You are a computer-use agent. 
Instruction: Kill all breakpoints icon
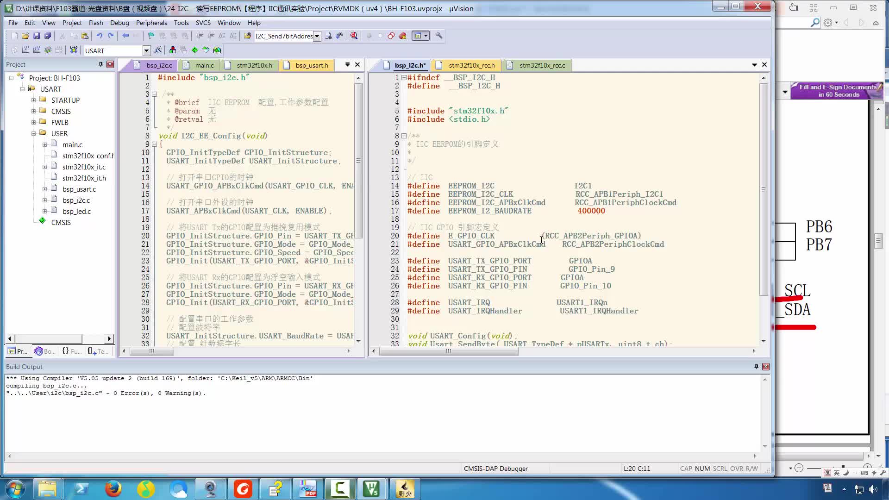(x=402, y=36)
